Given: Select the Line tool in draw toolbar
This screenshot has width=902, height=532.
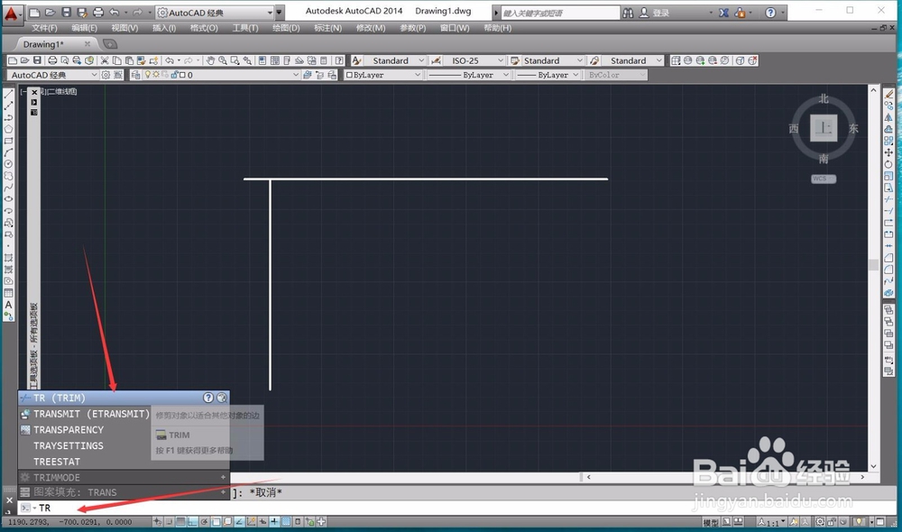Looking at the screenshot, I should [9, 94].
